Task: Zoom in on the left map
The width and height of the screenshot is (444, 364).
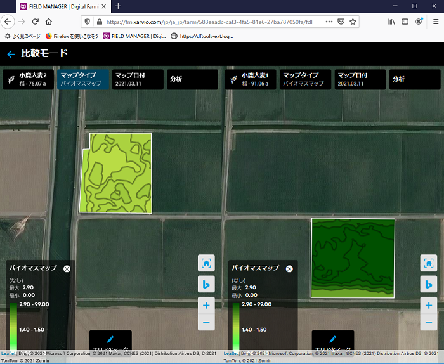Action: (206, 305)
